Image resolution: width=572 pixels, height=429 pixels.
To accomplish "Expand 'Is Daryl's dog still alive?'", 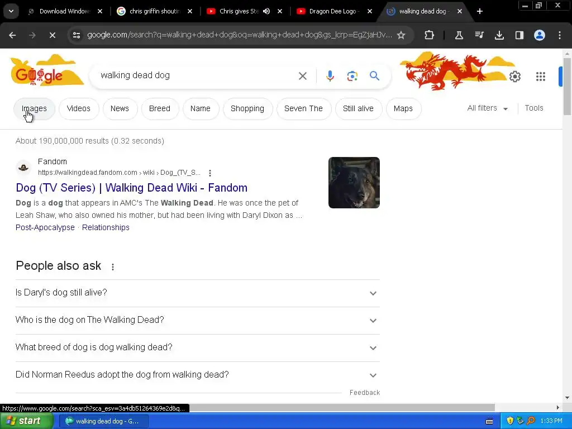I will point(197,293).
